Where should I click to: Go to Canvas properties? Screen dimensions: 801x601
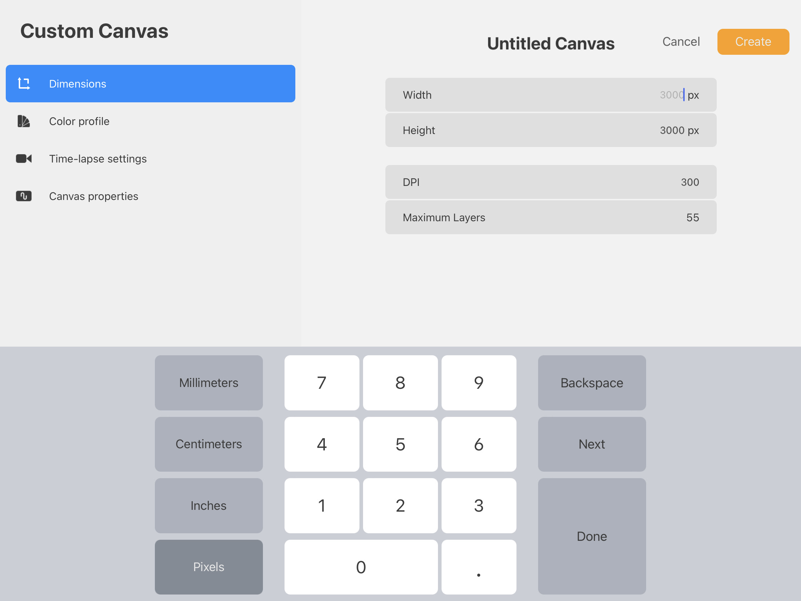(150, 196)
